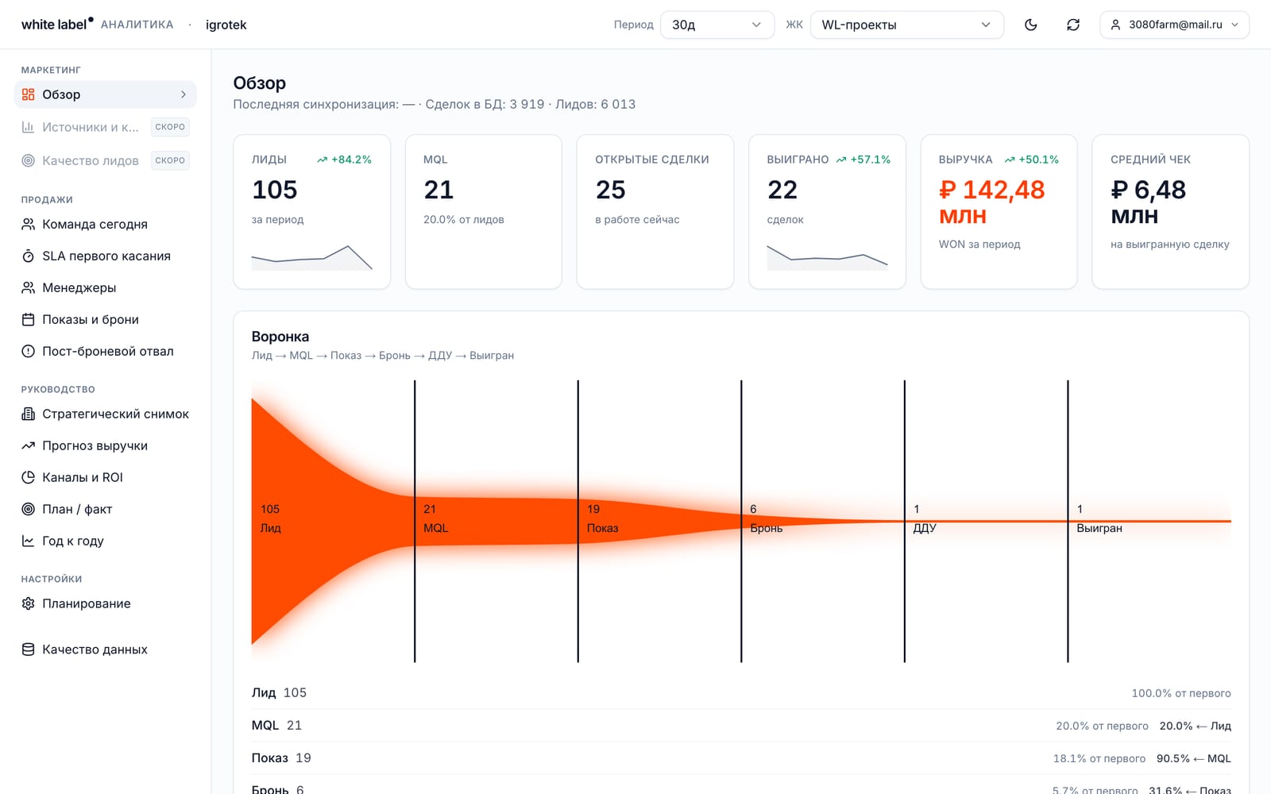Go to Стратегический снимок page
The height and width of the screenshot is (794, 1271).
[x=105, y=414]
